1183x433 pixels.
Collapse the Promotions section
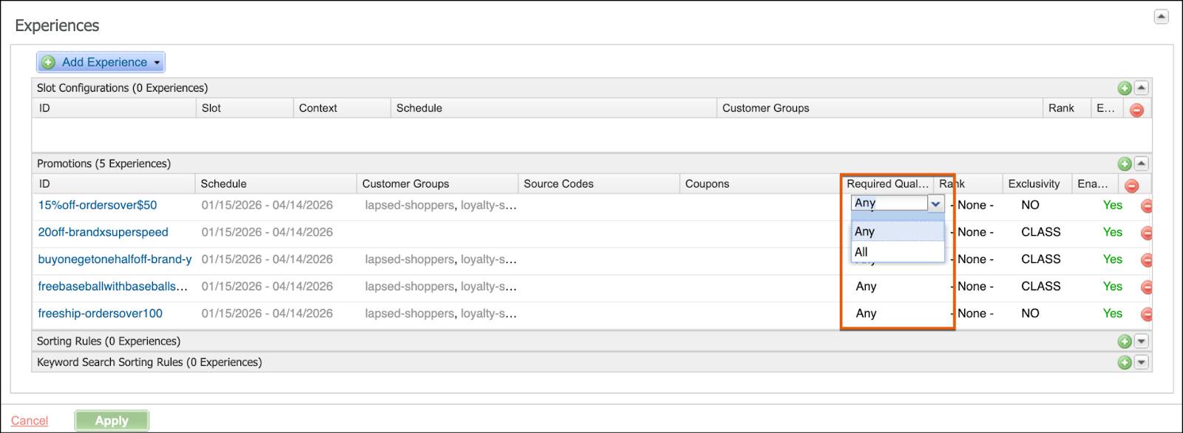tap(1141, 163)
